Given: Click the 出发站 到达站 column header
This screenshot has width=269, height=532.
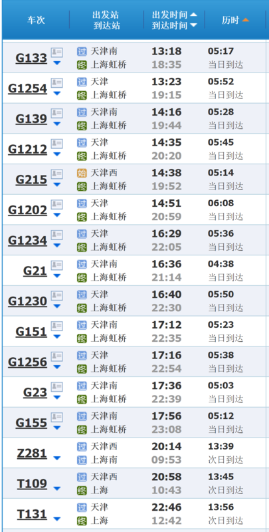Looking at the screenshot, I should pyautogui.click(x=106, y=21).
